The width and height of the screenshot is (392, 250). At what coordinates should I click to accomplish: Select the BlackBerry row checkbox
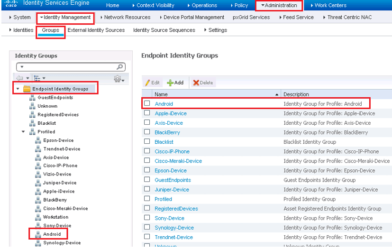click(147, 132)
